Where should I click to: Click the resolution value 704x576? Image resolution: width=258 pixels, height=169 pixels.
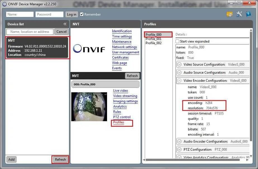(212, 108)
